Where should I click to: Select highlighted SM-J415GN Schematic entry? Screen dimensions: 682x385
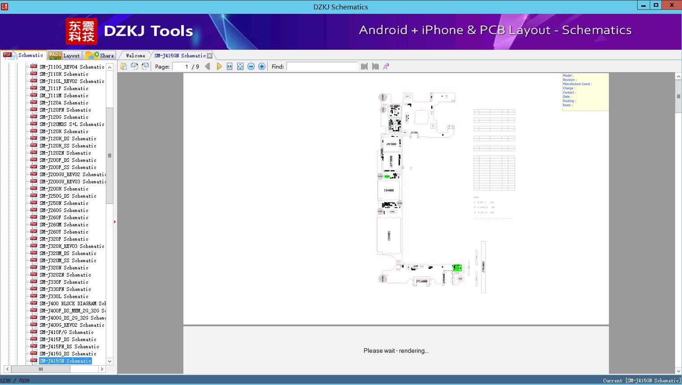tap(65, 361)
